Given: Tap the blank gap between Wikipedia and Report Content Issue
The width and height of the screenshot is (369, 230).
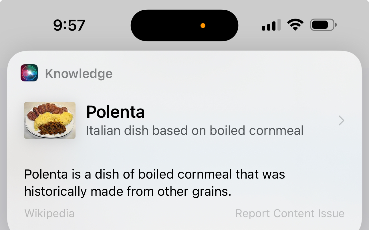Looking at the screenshot, I should pyautogui.click(x=155, y=213).
